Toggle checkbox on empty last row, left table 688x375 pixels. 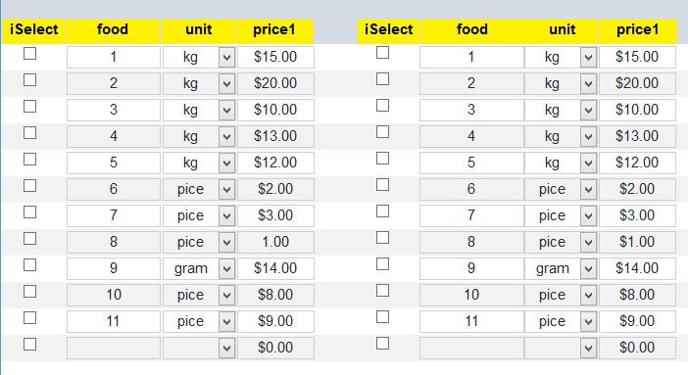click(x=29, y=345)
